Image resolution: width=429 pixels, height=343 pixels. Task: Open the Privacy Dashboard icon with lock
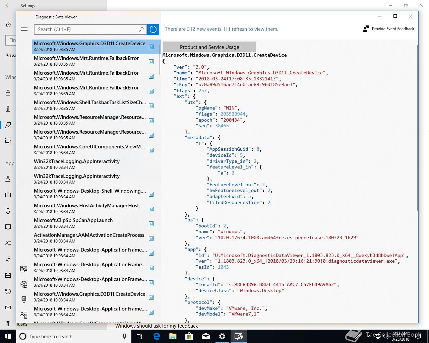[24, 269]
